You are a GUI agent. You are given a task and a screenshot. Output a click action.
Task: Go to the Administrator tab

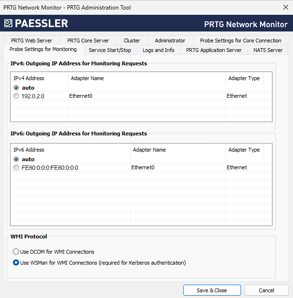pos(170,41)
